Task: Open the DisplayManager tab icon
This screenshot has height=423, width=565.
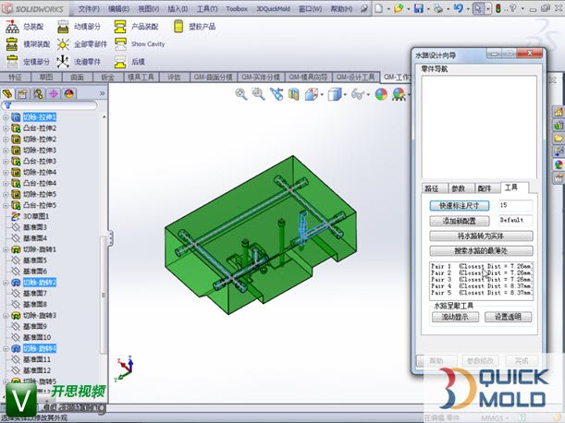Action: pyautogui.click(x=68, y=93)
